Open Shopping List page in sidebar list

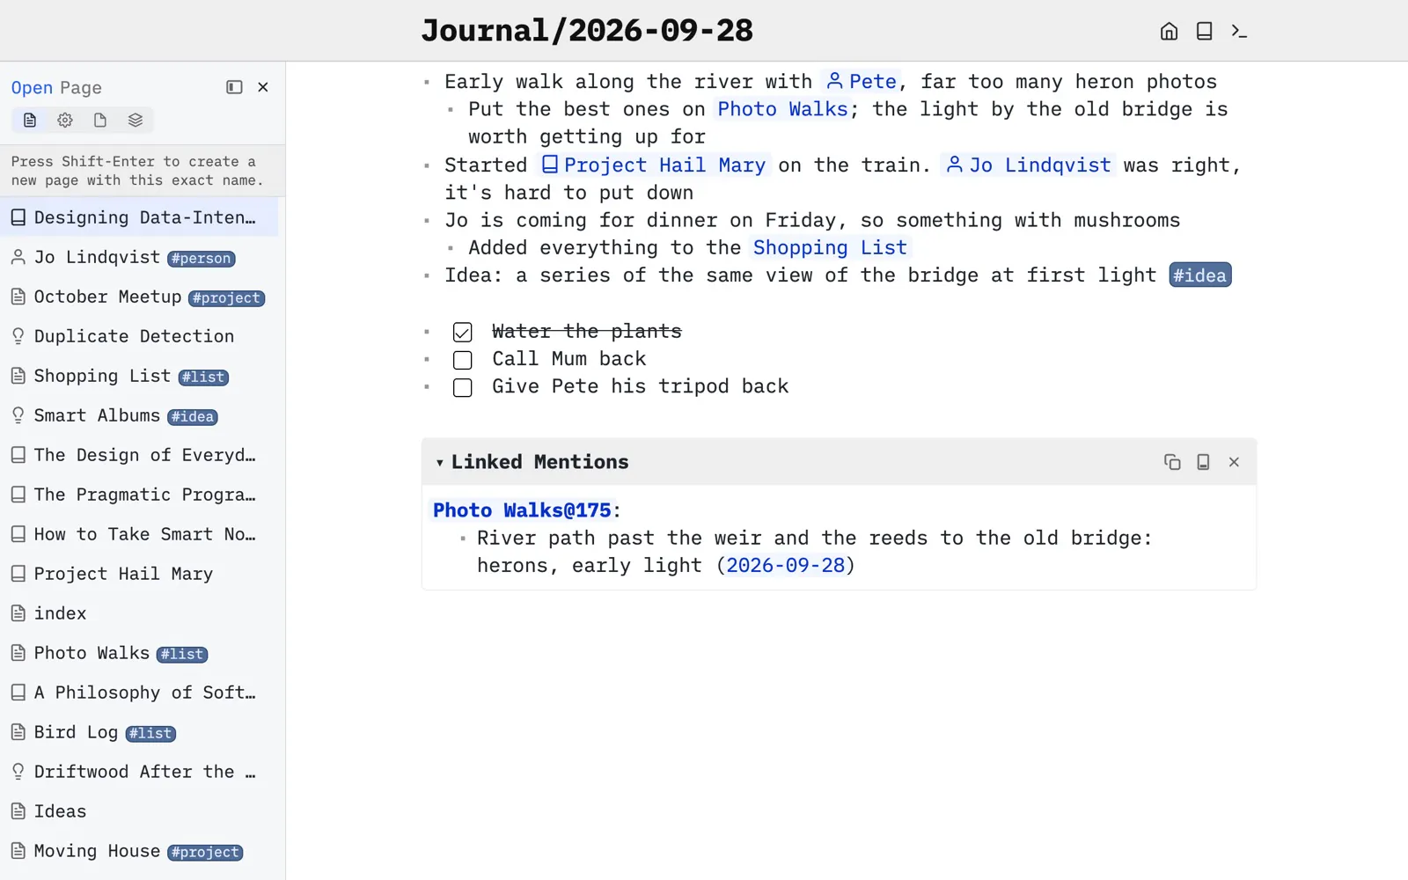(x=139, y=376)
